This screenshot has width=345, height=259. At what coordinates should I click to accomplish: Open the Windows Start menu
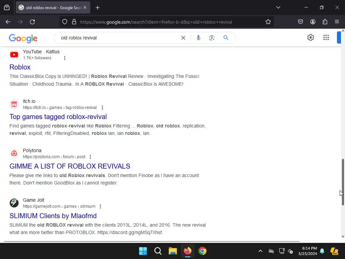click(143, 251)
